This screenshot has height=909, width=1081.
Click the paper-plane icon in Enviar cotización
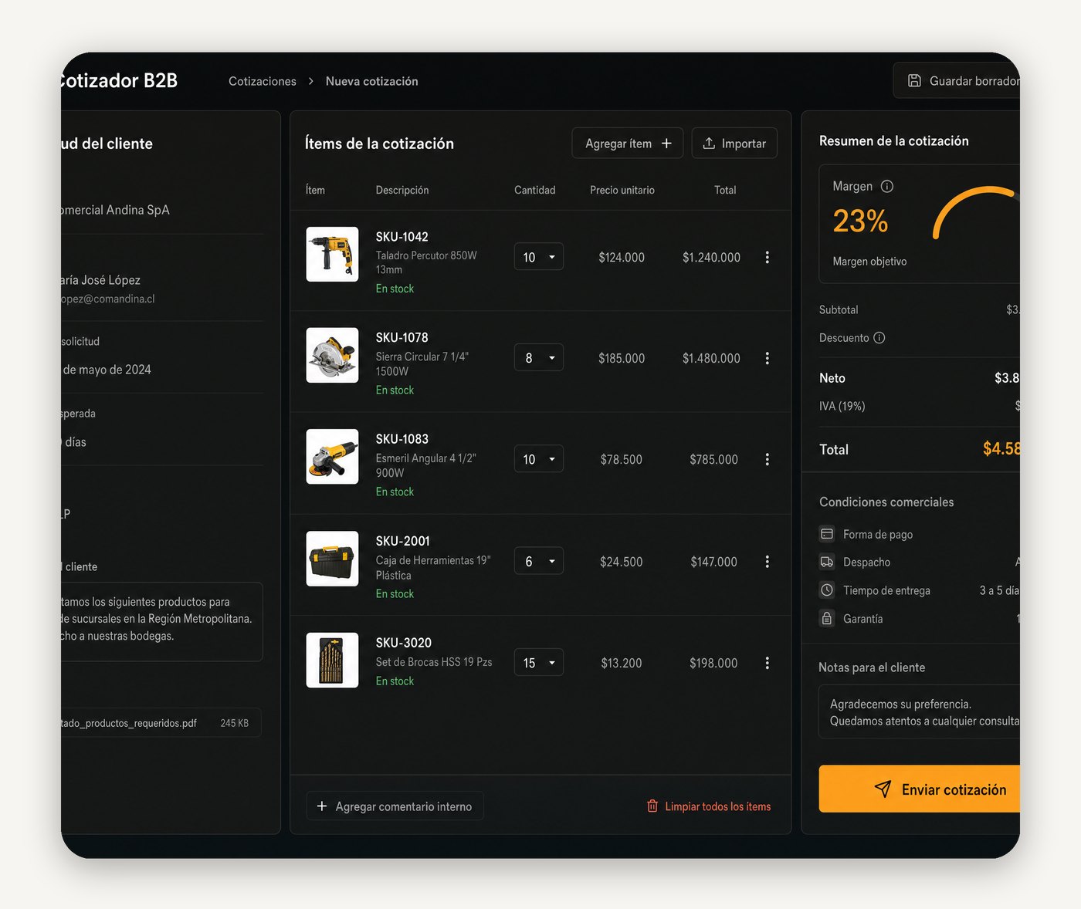883,789
